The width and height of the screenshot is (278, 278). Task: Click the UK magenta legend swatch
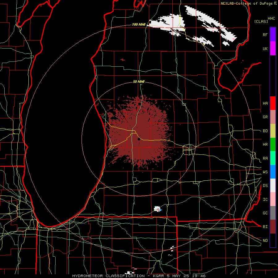coord(273,48)
